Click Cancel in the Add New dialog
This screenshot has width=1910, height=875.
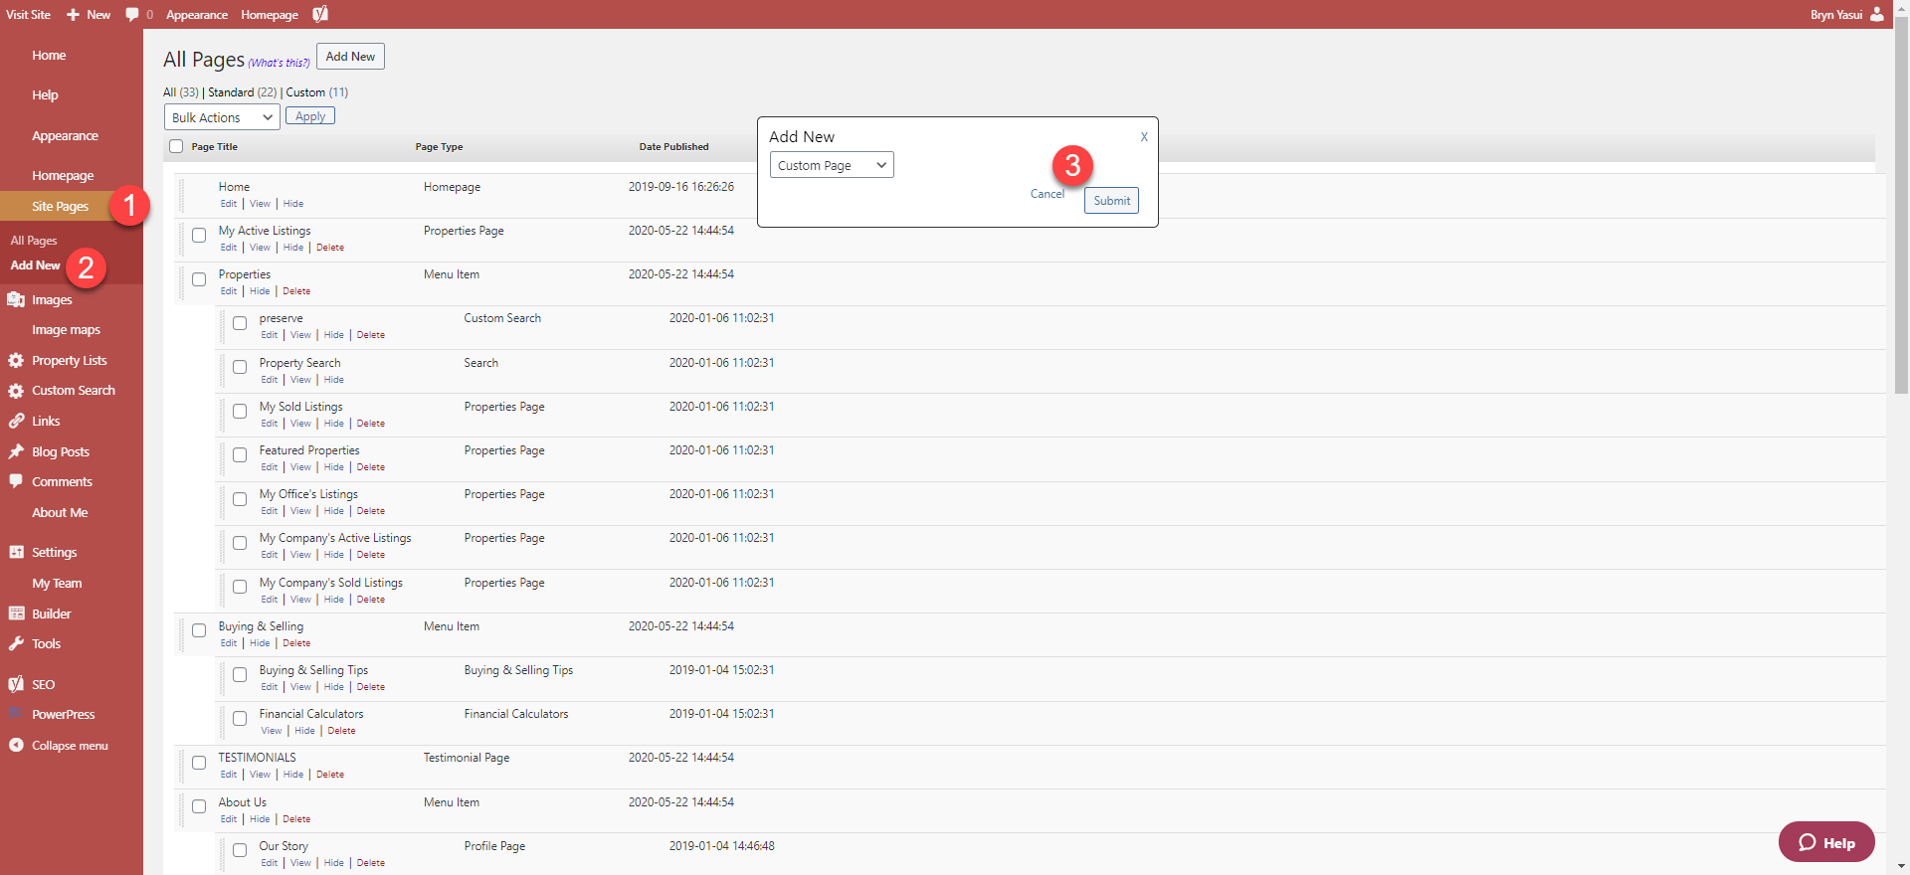click(1047, 194)
